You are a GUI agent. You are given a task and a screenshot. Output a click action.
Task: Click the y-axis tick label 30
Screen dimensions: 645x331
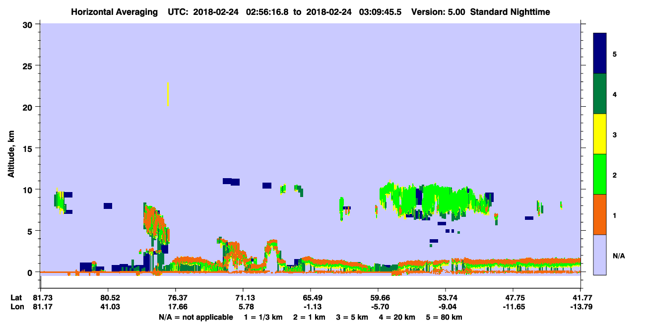[29, 24]
